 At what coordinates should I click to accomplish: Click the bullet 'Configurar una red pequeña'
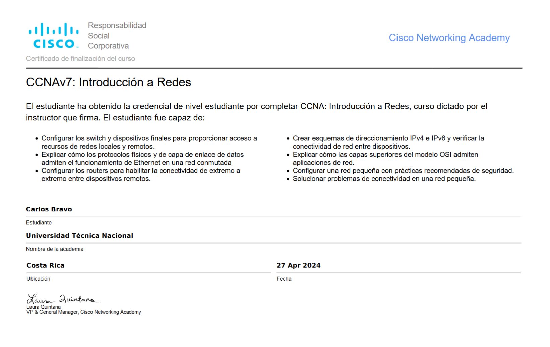coord(403,171)
